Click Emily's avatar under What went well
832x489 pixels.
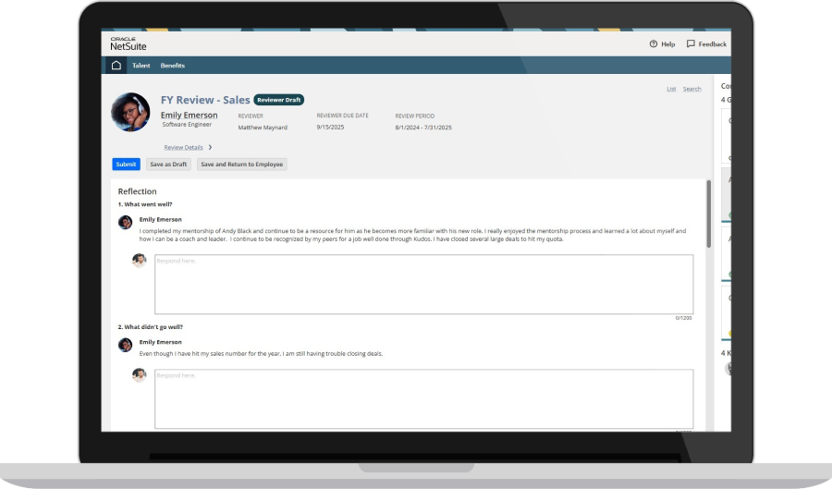(x=125, y=222)
